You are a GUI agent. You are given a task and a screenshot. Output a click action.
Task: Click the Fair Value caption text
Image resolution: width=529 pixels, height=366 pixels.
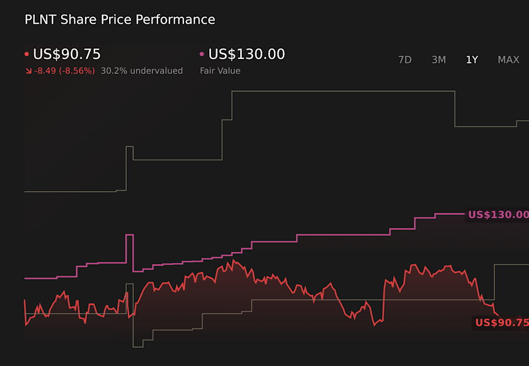pos(220,71)
